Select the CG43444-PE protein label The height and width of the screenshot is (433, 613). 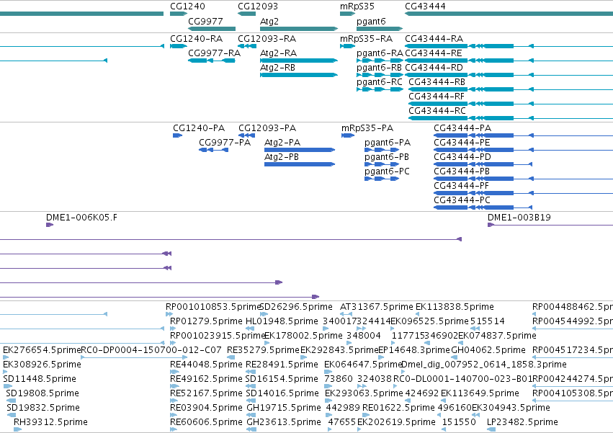(x=462, y=143)
